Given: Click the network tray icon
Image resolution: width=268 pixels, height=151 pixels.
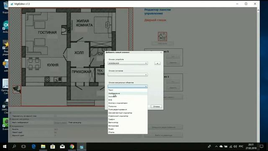Looking at the screenshot, I should (231, 146).
